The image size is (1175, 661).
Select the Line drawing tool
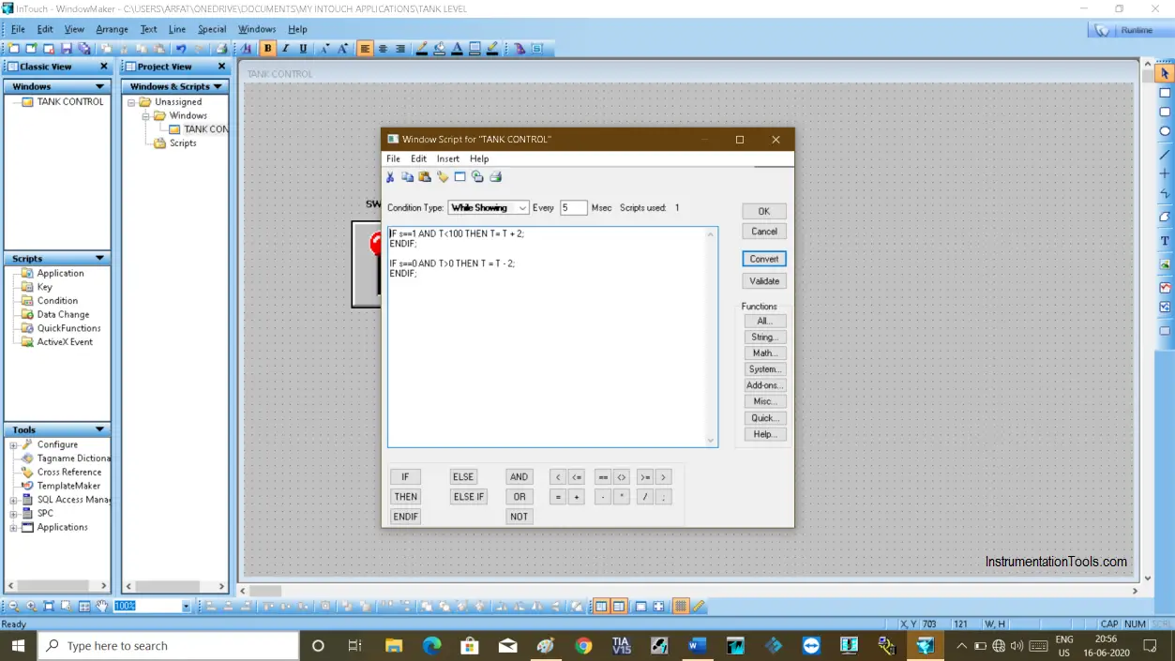pyautogui.click(x=1165, y=154)
